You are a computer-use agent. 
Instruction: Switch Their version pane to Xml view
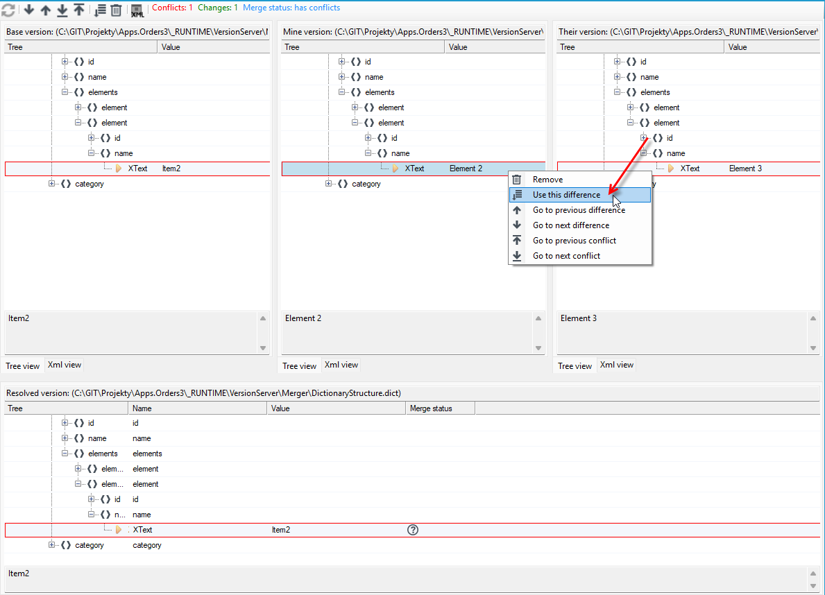coord(617,365)
